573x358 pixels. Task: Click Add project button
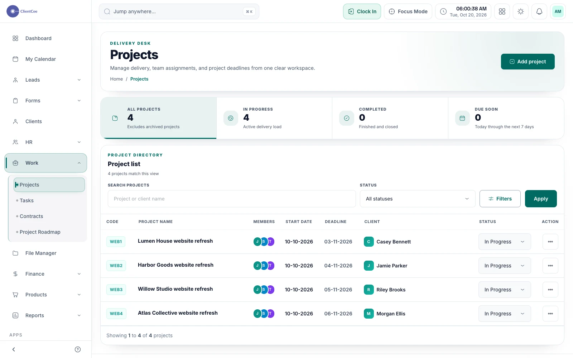tap(528, 62)
